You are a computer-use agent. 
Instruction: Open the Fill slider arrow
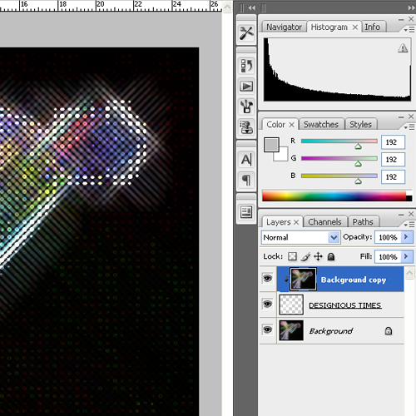point(406,256)
